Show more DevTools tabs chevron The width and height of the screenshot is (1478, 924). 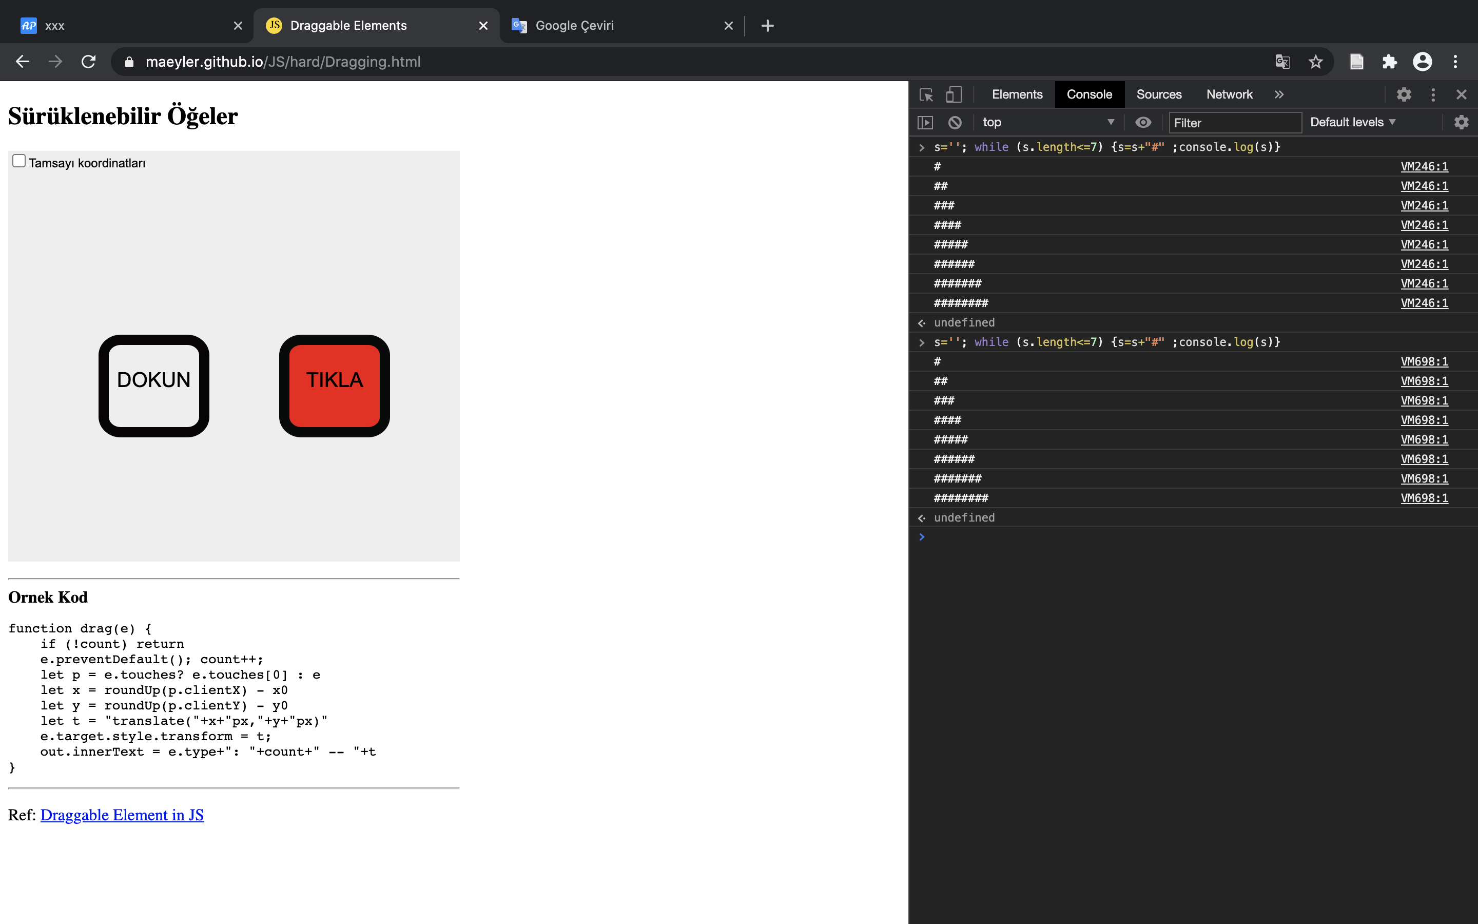[x=1279, y=95]
